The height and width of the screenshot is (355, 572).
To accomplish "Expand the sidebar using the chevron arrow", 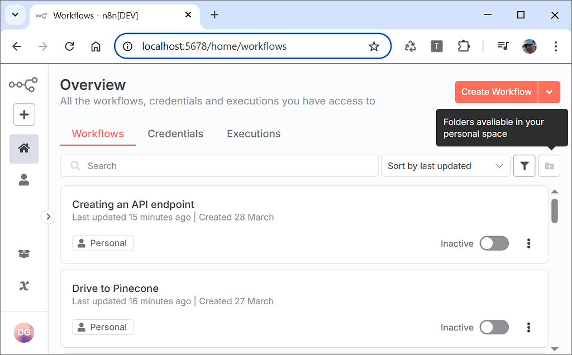I will [x=48, y=217].
